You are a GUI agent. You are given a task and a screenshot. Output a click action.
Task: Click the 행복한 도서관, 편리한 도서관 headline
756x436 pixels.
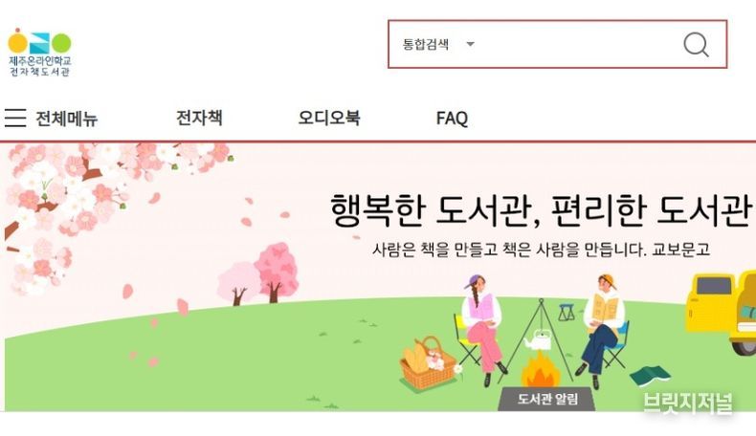click(541, 210)
